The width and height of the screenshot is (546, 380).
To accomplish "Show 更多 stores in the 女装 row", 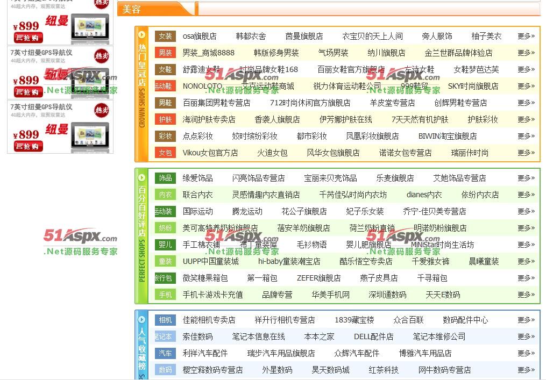I will pos(526,36).
